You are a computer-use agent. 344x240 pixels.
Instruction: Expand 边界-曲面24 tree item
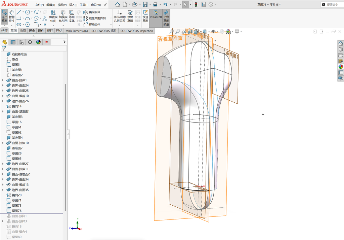point(3,85)
